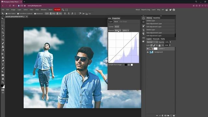Screen dimensions: 208x117
Task: Select the Pen tool
Action: coord(3,68)
